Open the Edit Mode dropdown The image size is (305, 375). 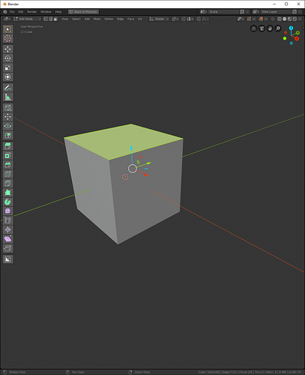pos(27,19)
